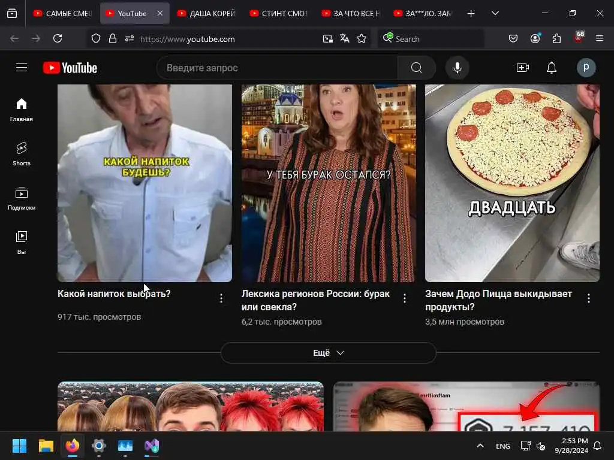Click the Firefox Search box

[431, 38]
